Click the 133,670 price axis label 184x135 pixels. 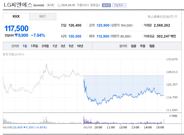coord(172,59)
